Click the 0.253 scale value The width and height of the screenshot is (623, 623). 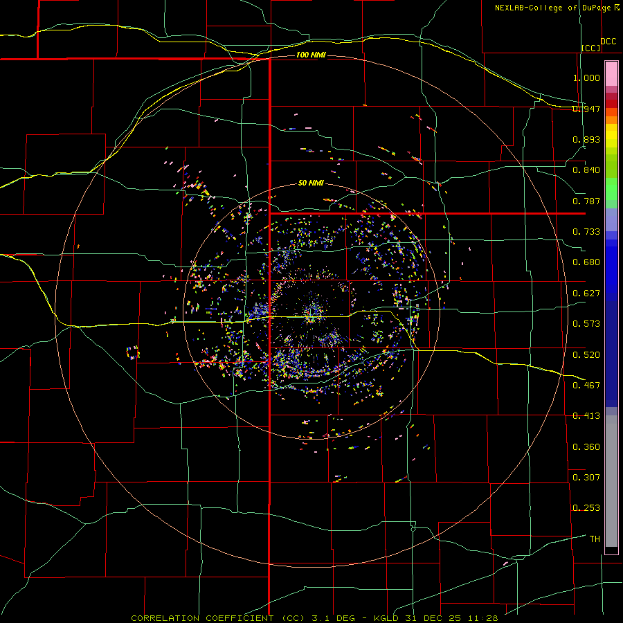pos(586,508)
